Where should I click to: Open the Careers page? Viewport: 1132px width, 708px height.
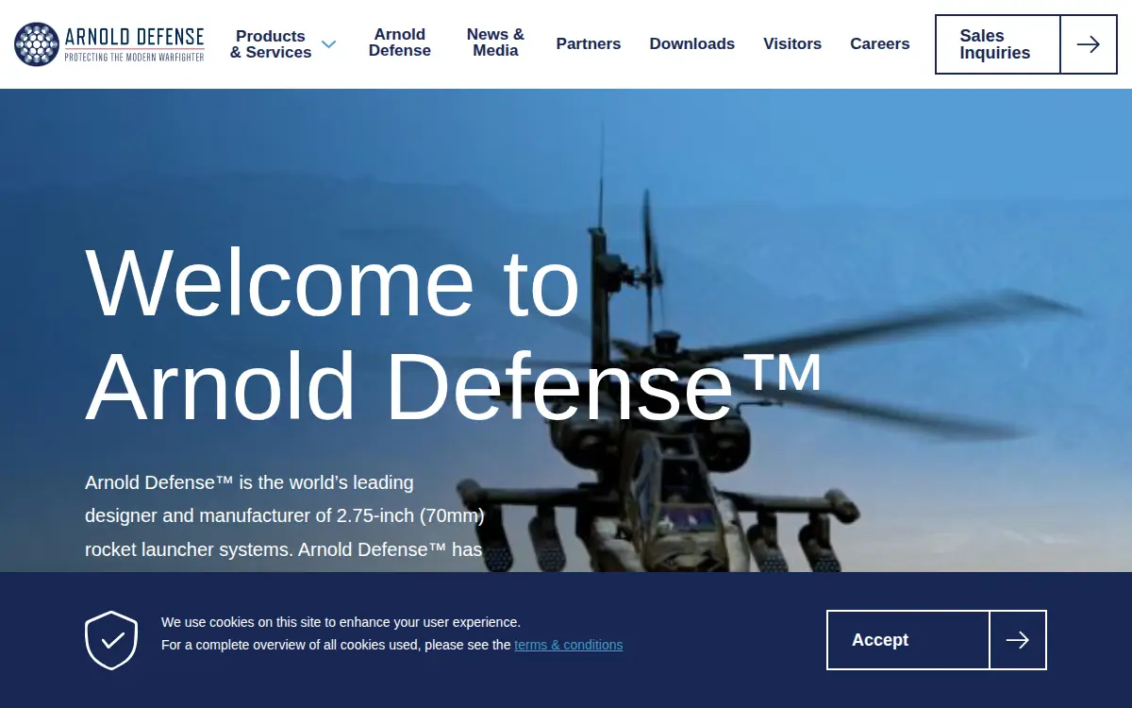pyautogui.click(x=880, y=43)
